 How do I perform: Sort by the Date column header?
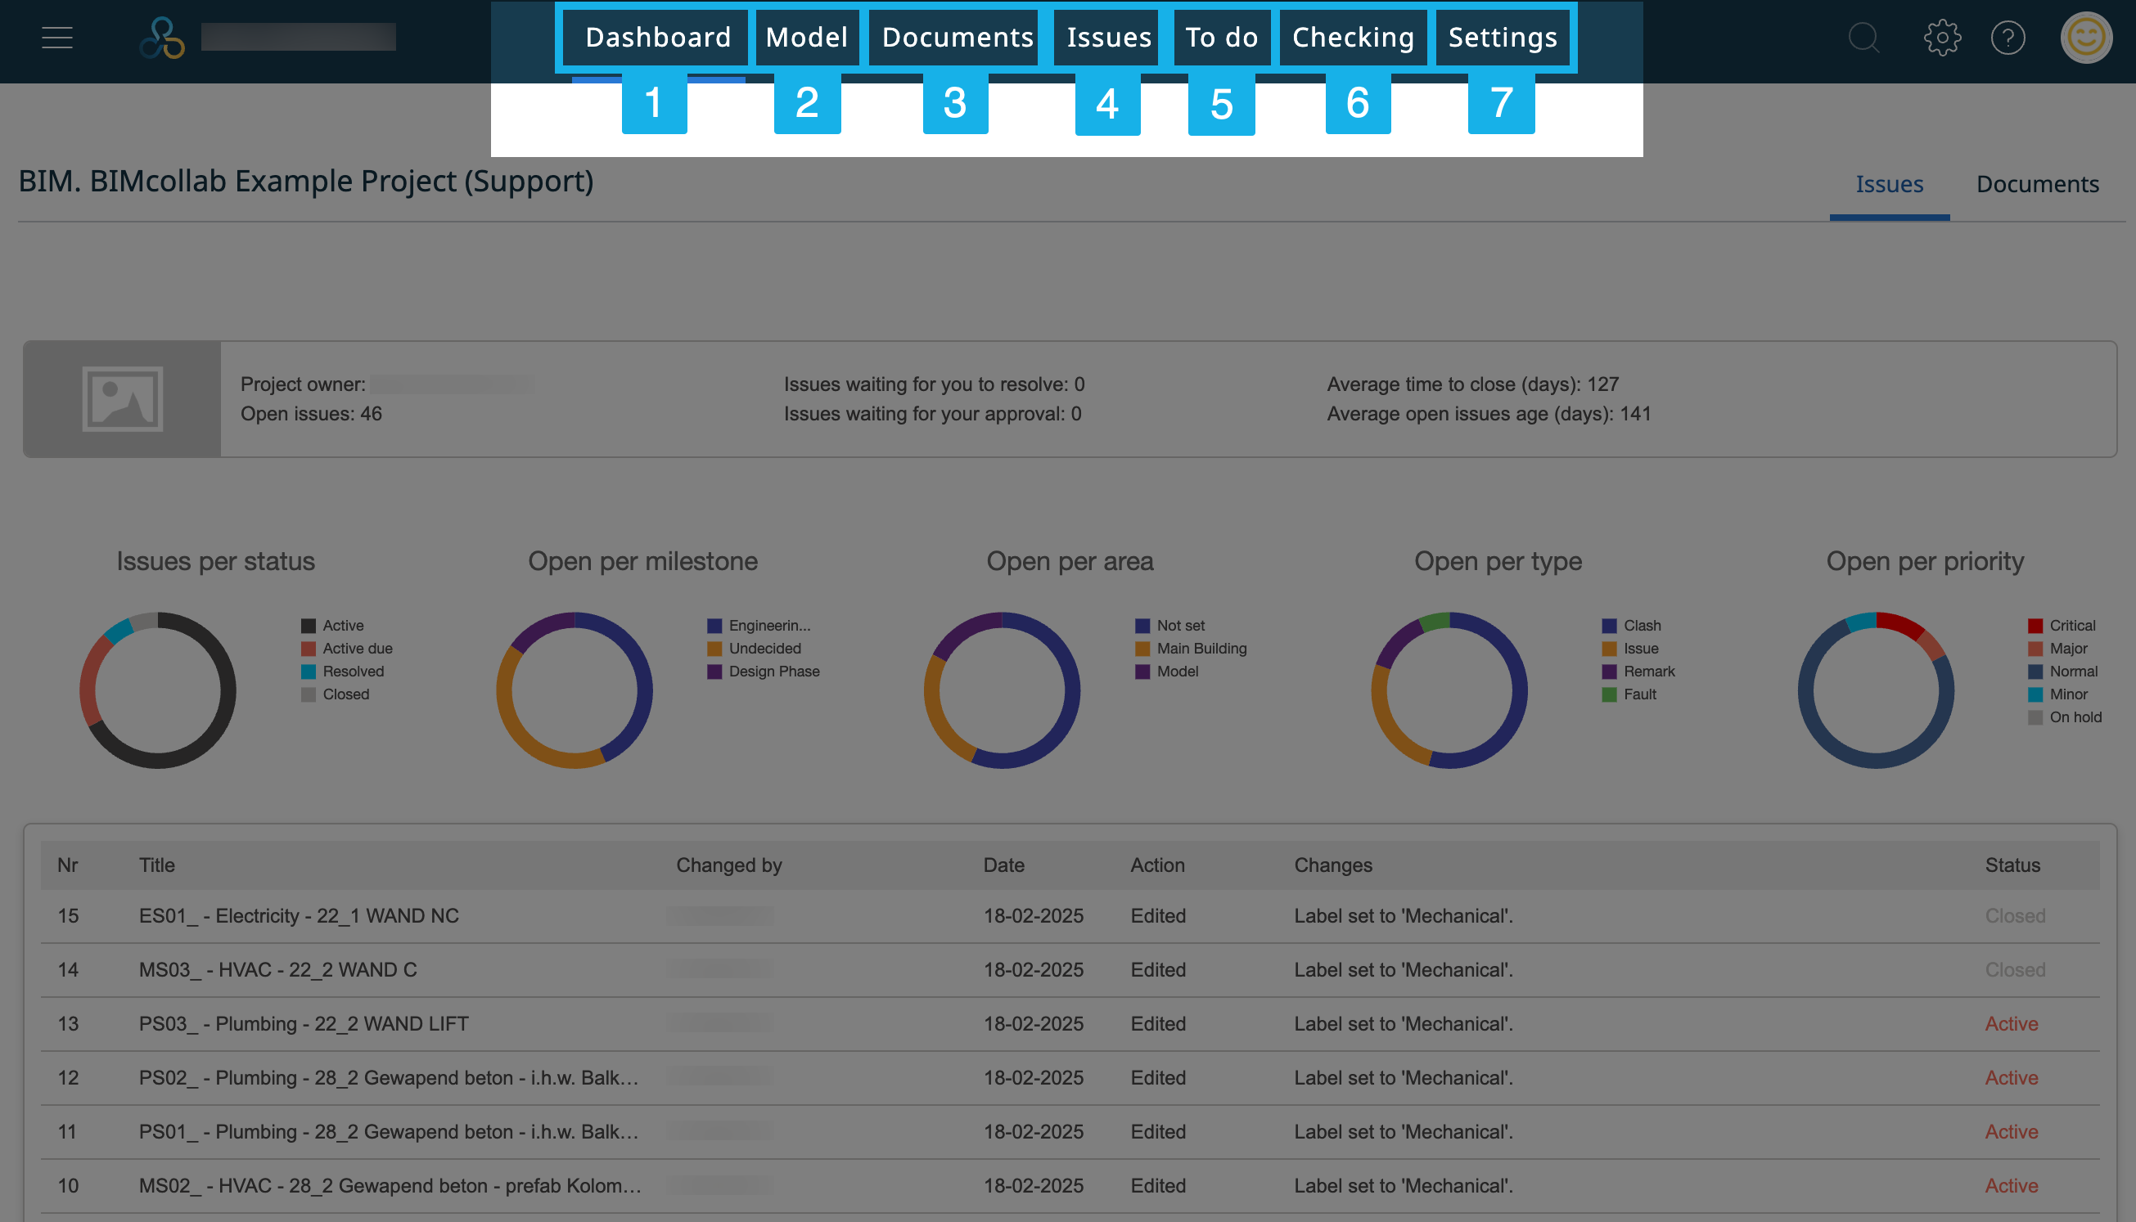[1003, 865]
